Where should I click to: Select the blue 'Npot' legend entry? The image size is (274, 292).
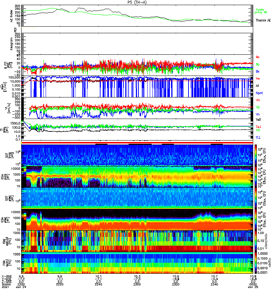coord(259,93)
